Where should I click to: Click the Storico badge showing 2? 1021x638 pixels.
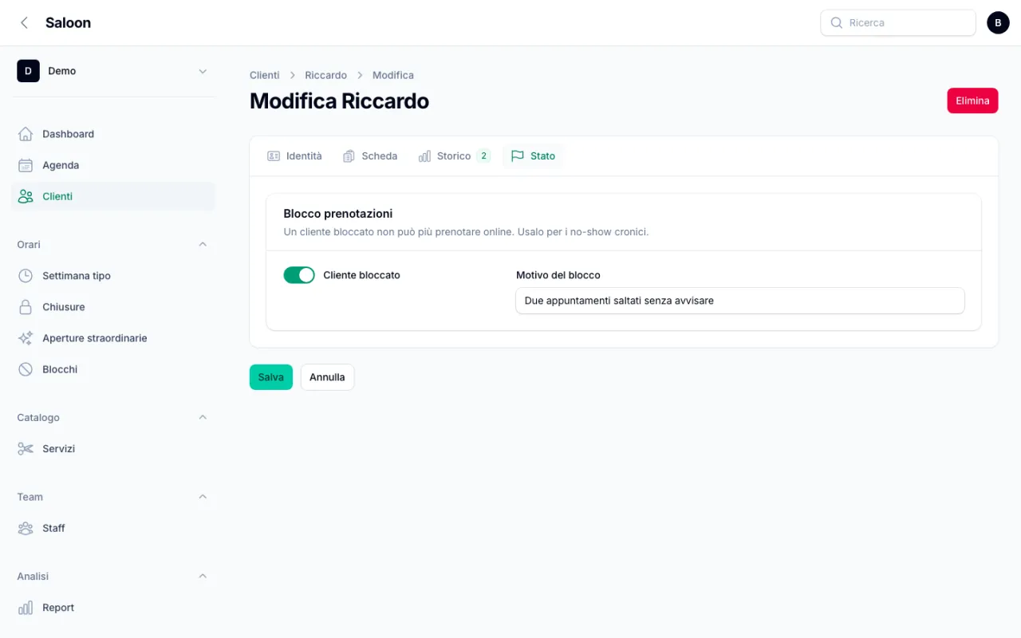483,156
